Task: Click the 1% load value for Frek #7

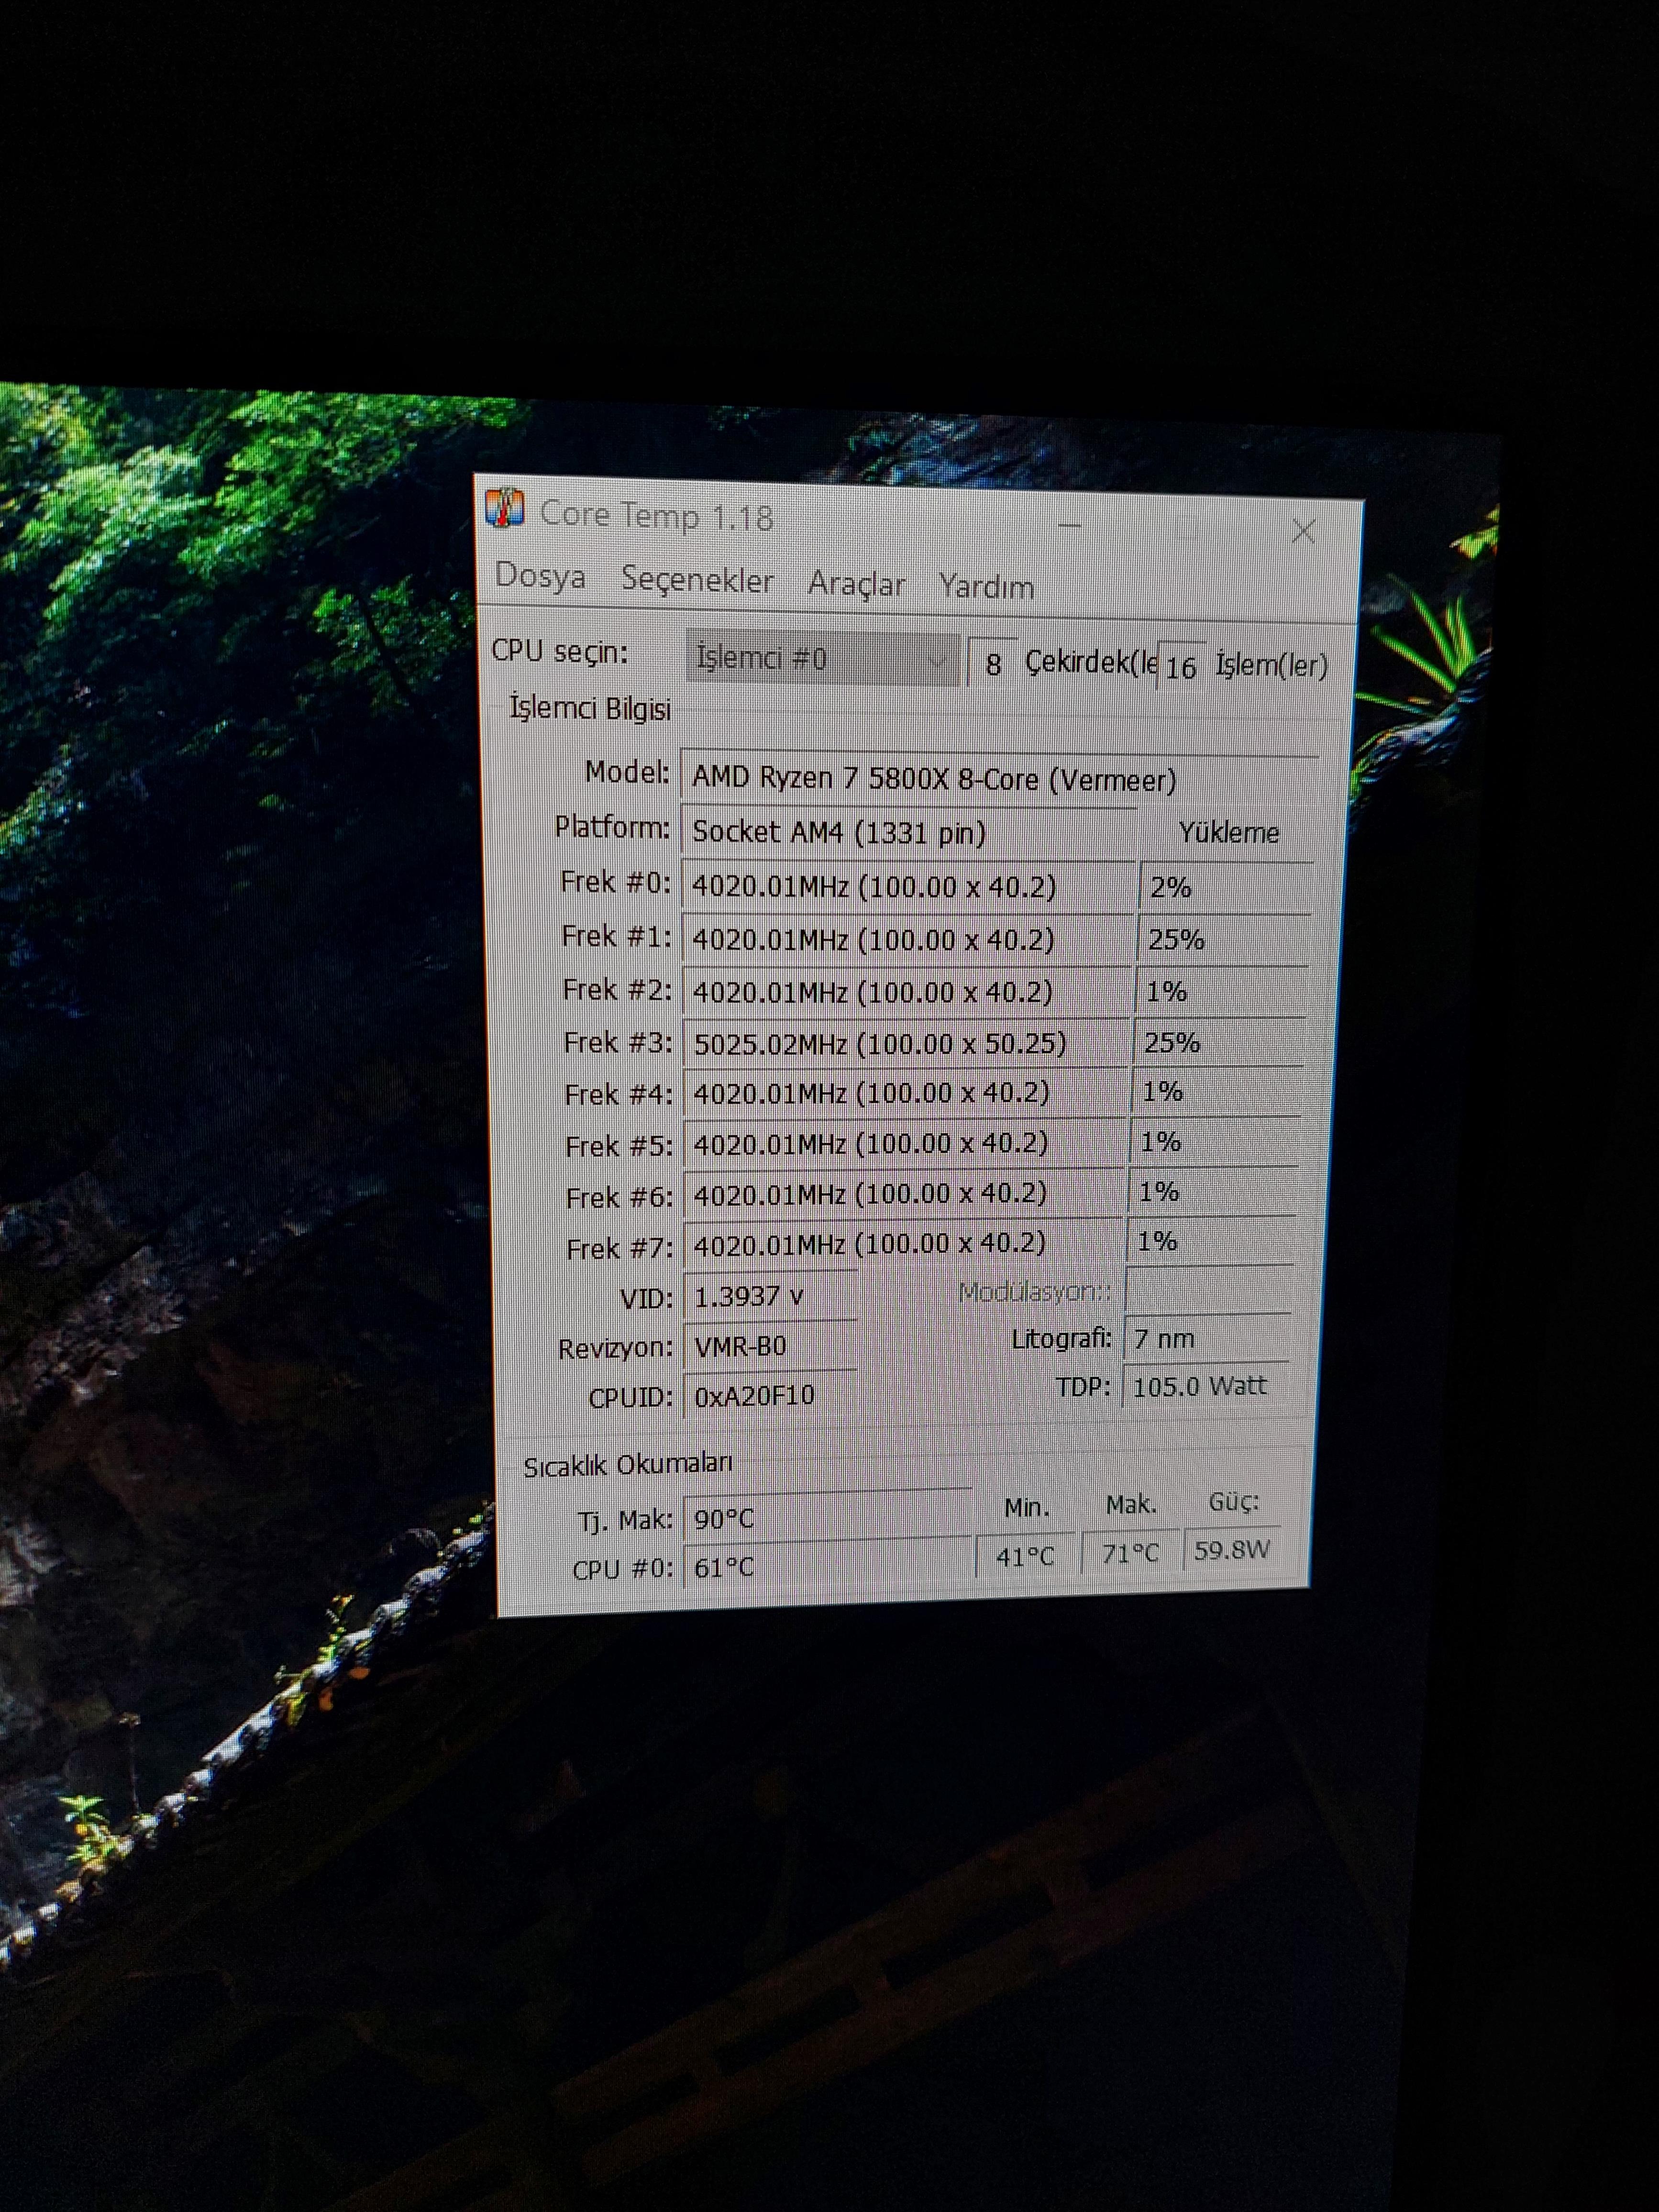Action: click(1210, 1242)
